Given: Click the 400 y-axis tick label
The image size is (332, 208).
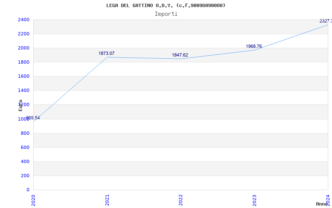Looking at the screenshot, I should pos(25,162).
